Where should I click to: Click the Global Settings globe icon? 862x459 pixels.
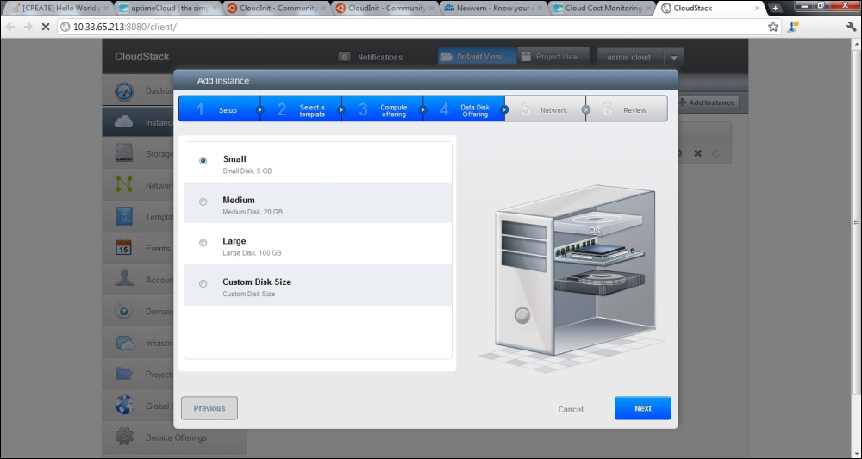[124, 406]
